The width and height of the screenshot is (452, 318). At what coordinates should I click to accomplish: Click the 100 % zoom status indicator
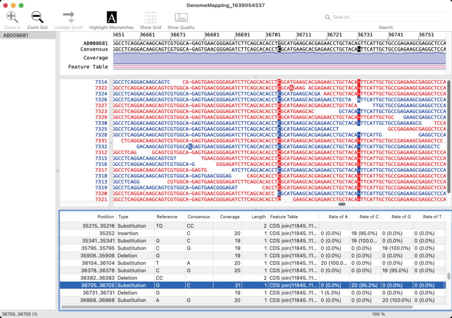click(378, 314)
